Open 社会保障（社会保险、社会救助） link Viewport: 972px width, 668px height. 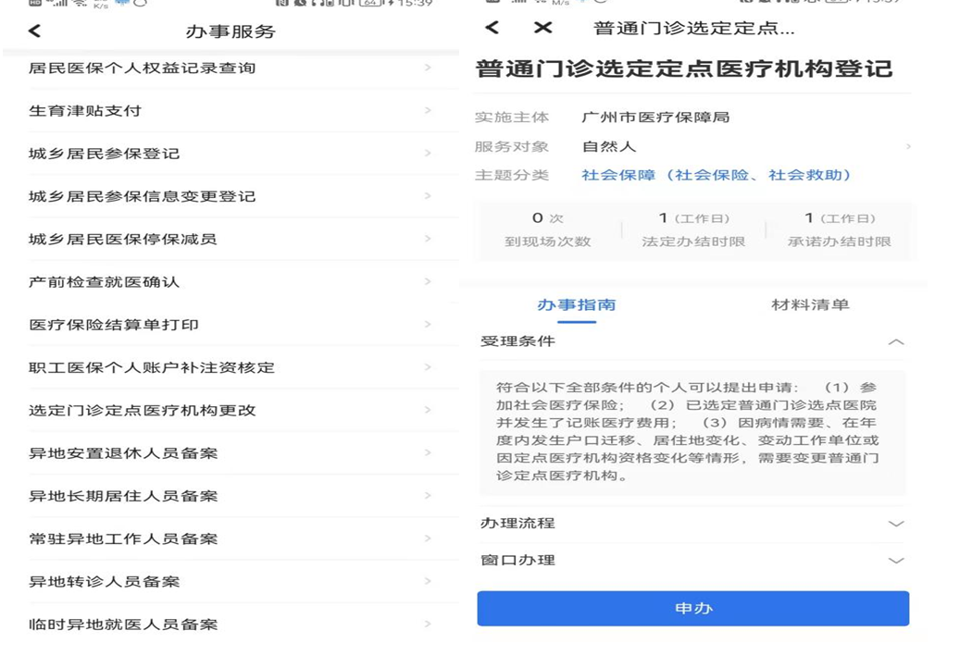click(716, 175)
